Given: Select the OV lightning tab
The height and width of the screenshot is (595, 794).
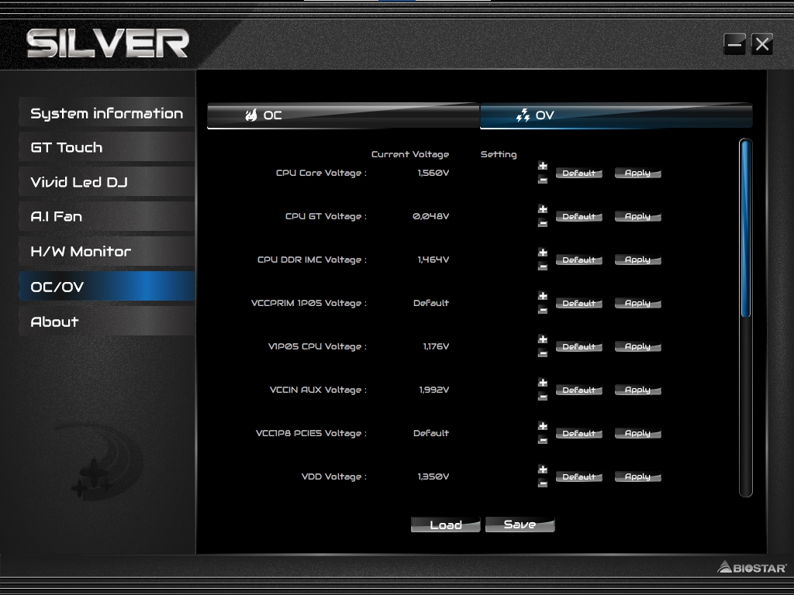Looking at the screenshot, I should [616, 115].
